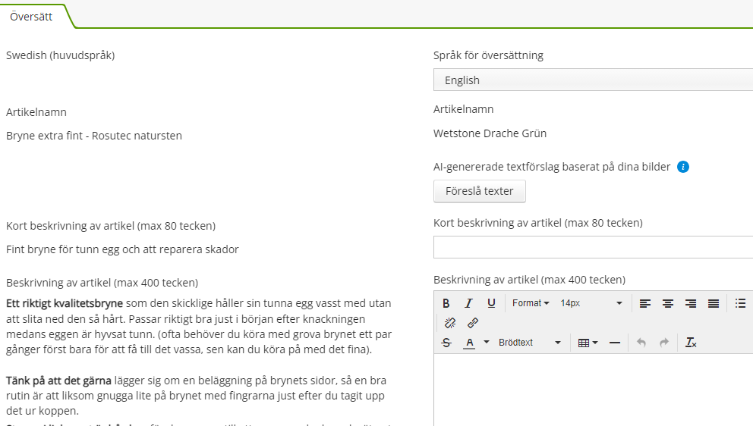
Task: Center align text in editor
Action: 667,303
